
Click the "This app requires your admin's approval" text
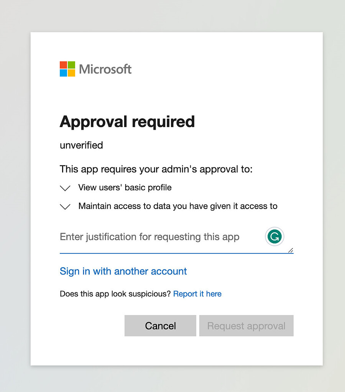tap(156, 169)
